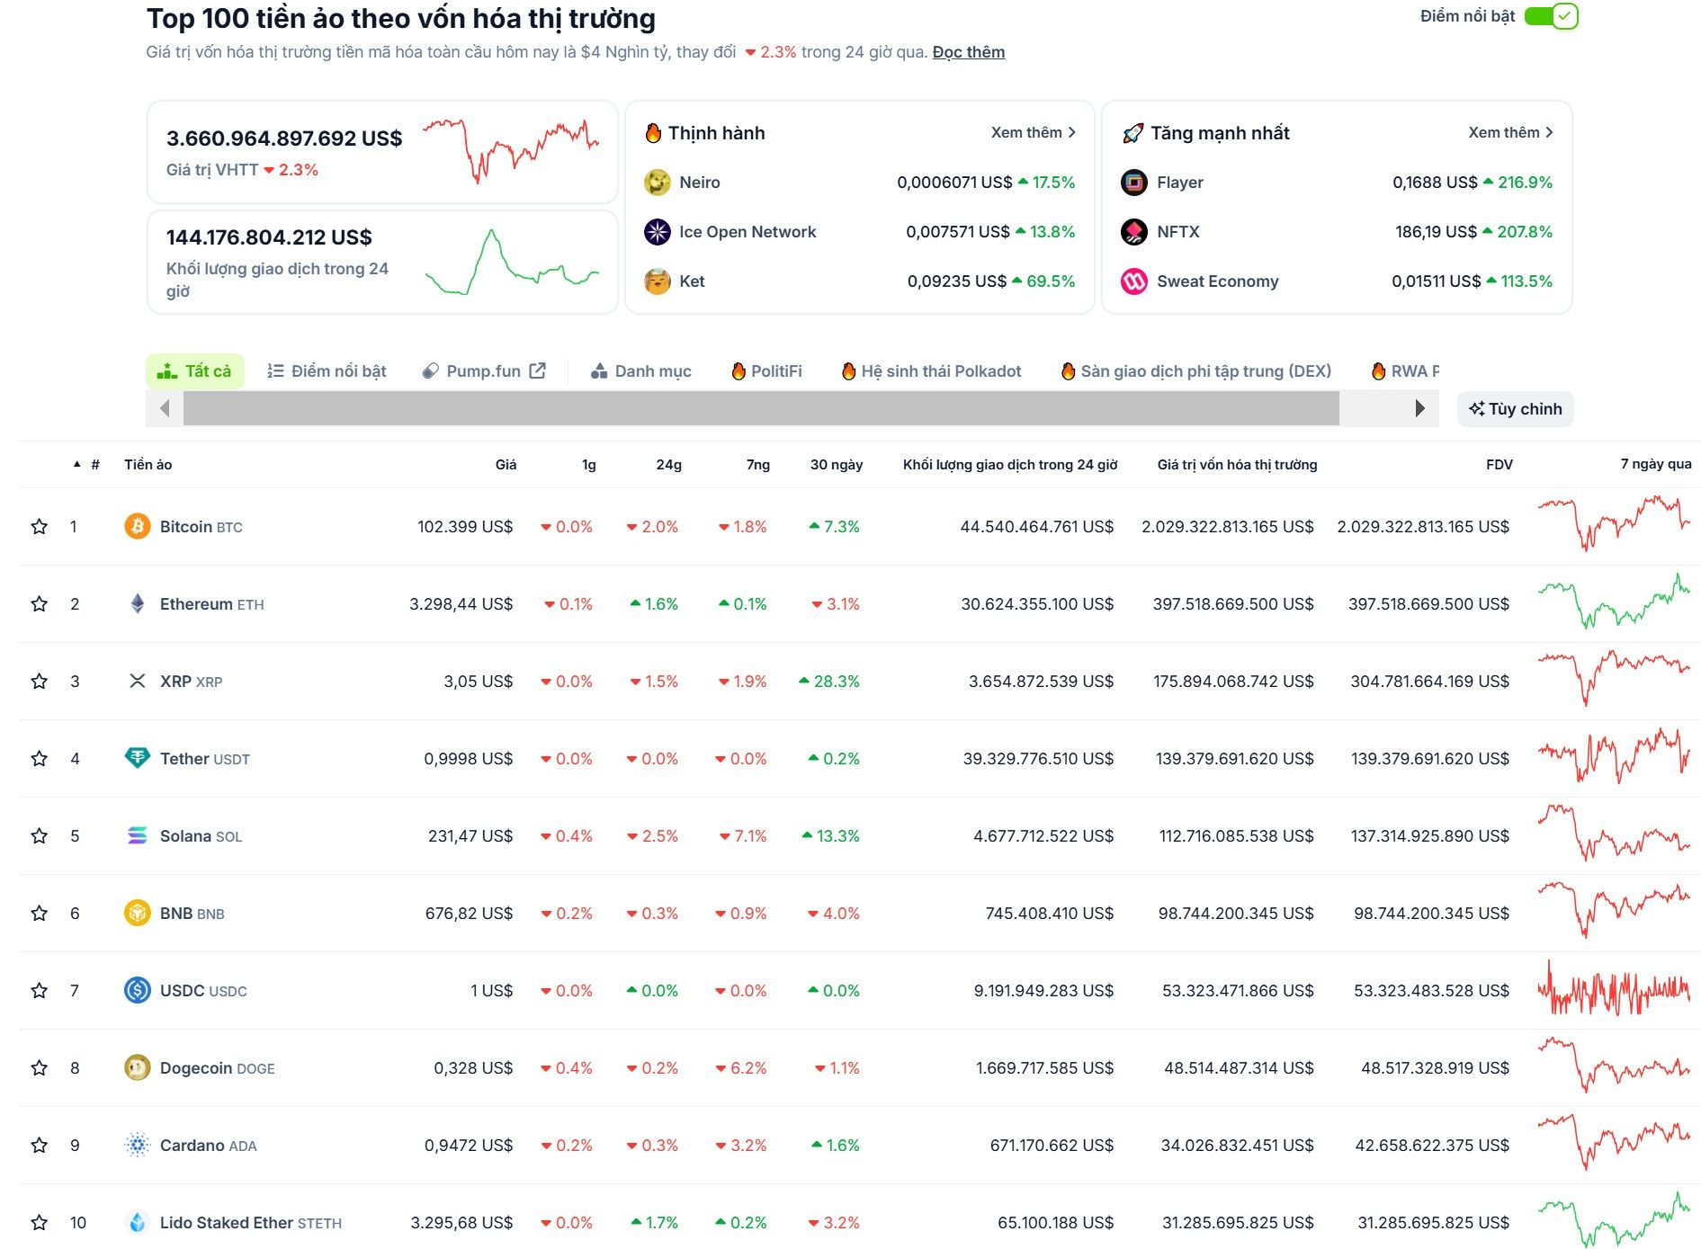The width and height of the screenshot is (1701, 1249).
Task: Click the Điểm nổi bật list icon
Action: point(276,371)
